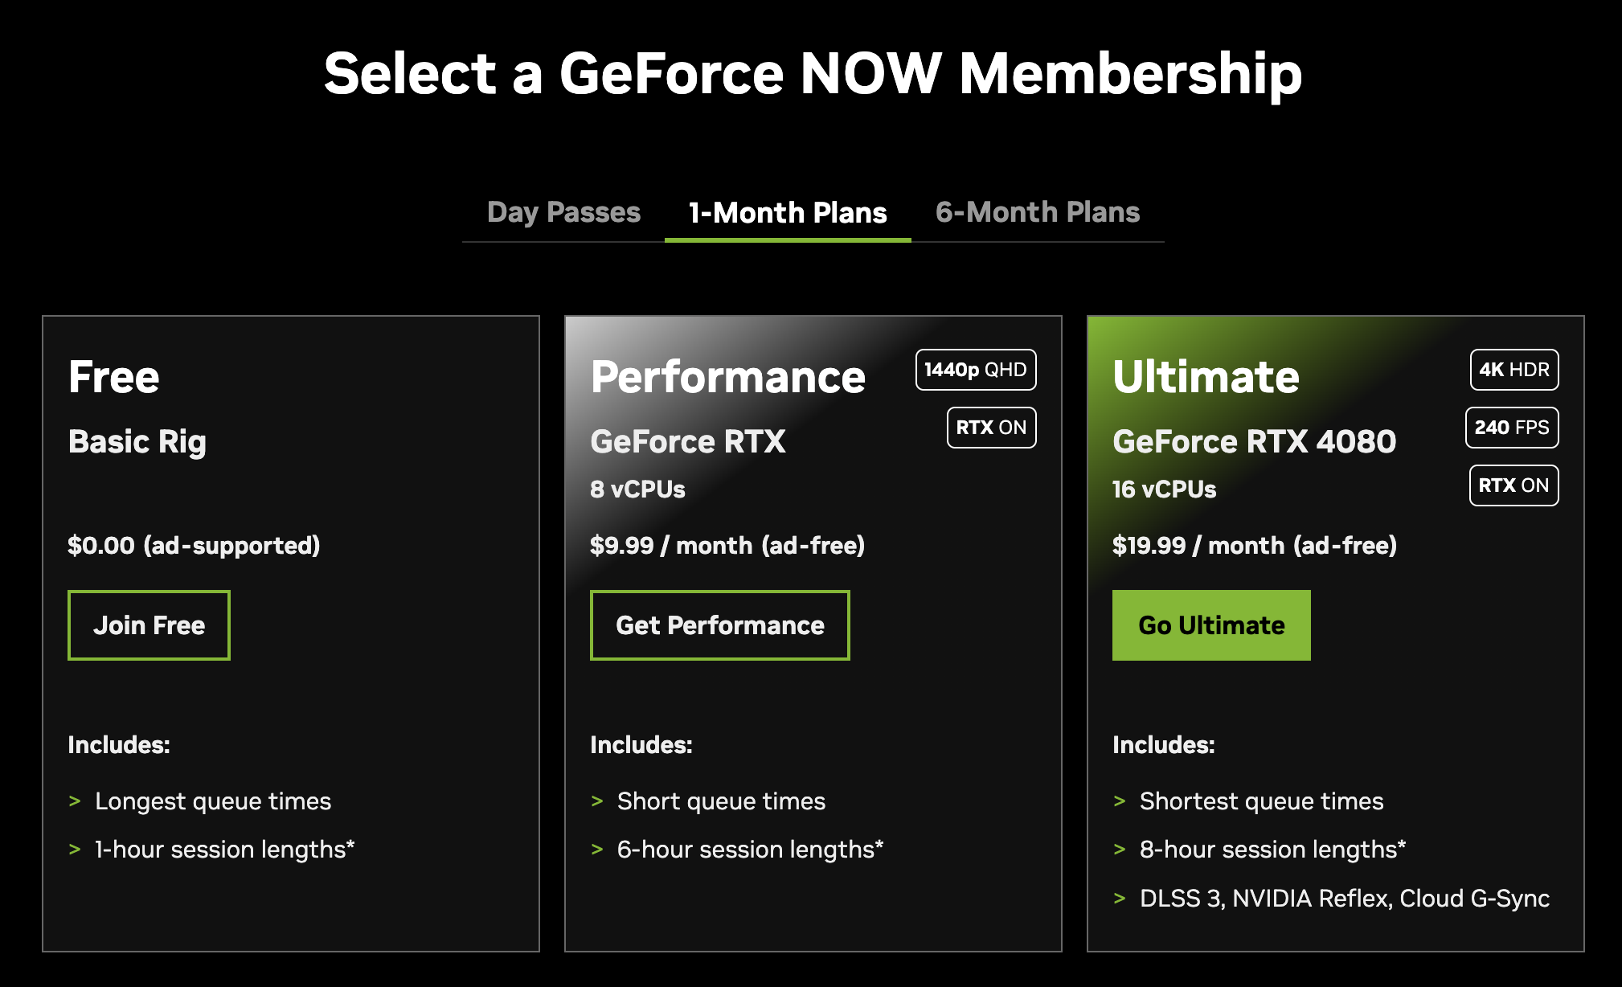Switch to the Day Passes tab
The width and height of the screenshot is (1622, 987).
coord(563,212)
